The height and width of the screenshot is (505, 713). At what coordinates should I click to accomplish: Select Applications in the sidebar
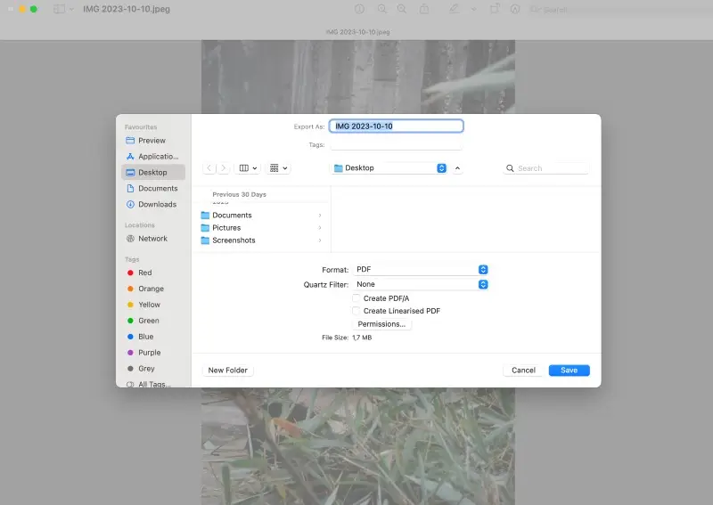(153, 157)
